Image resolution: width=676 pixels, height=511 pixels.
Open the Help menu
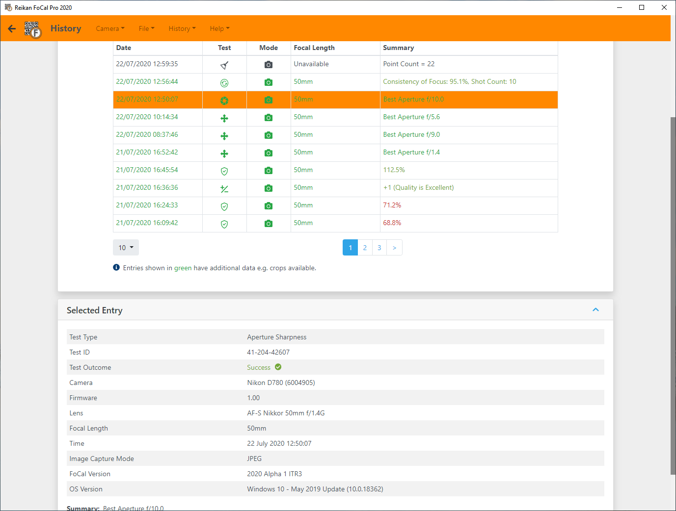point(219,28)
